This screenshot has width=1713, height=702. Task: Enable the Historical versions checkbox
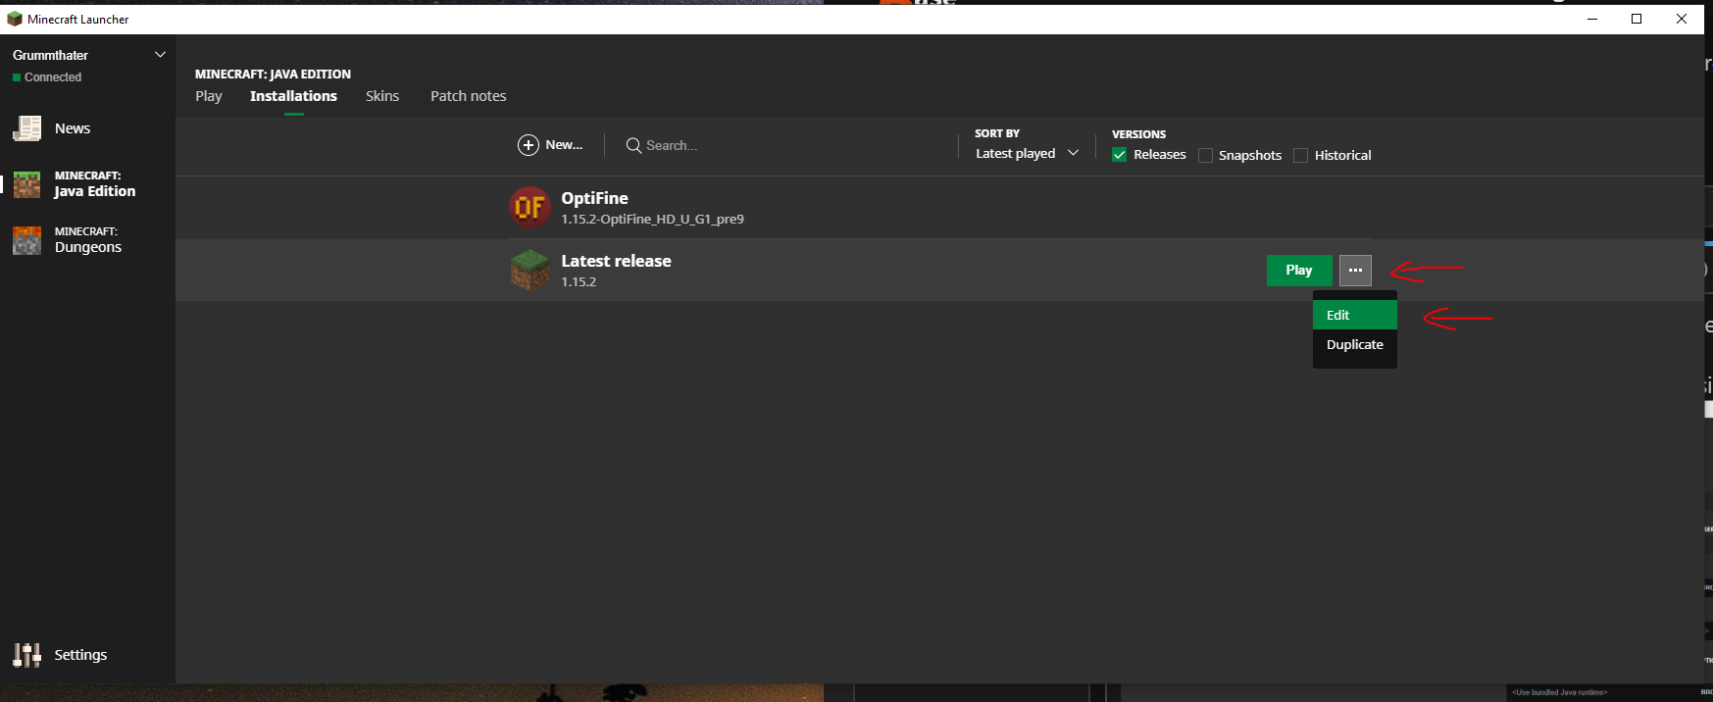(1300, 155)
